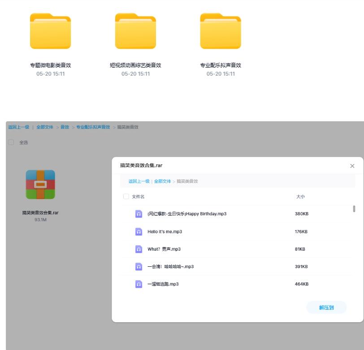Open the 专业配乐拟声音效 folder
The image size is (364, 350).
tap(220, 31)
